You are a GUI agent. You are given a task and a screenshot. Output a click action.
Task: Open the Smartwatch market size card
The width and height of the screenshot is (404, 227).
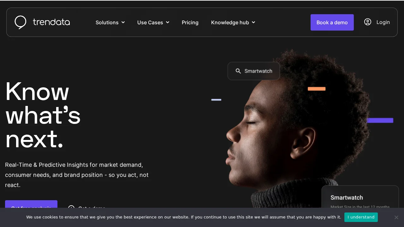point(360,199)
